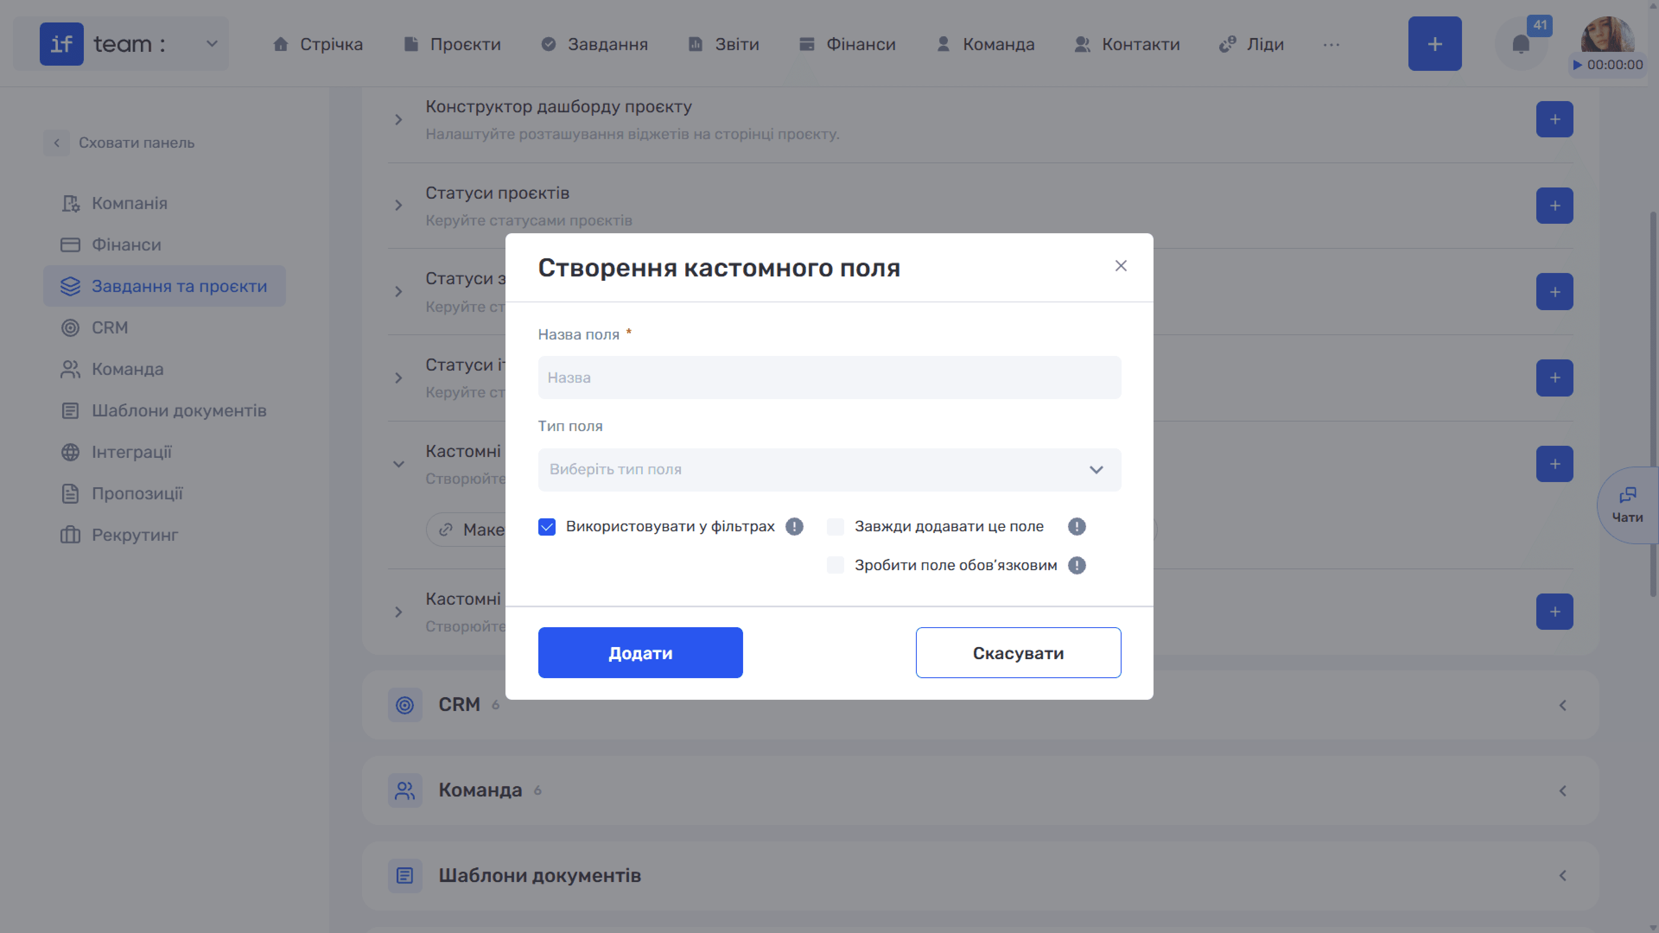The image size is (1659, 933).
Task: Show info for Зробити поле обов'язковим
Action: (1076, 565)
